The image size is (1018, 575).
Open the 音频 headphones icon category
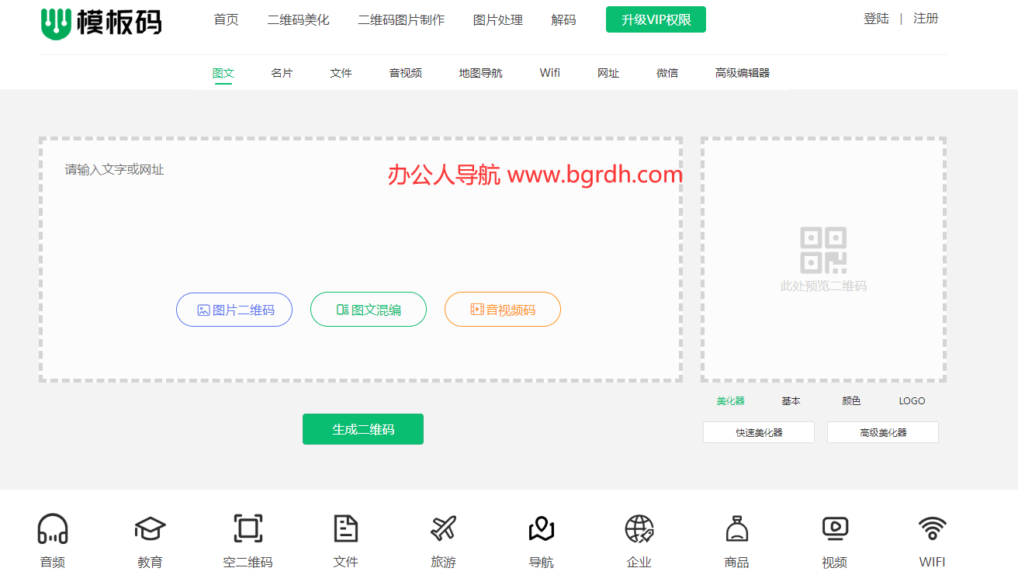[x=53, y=529]
